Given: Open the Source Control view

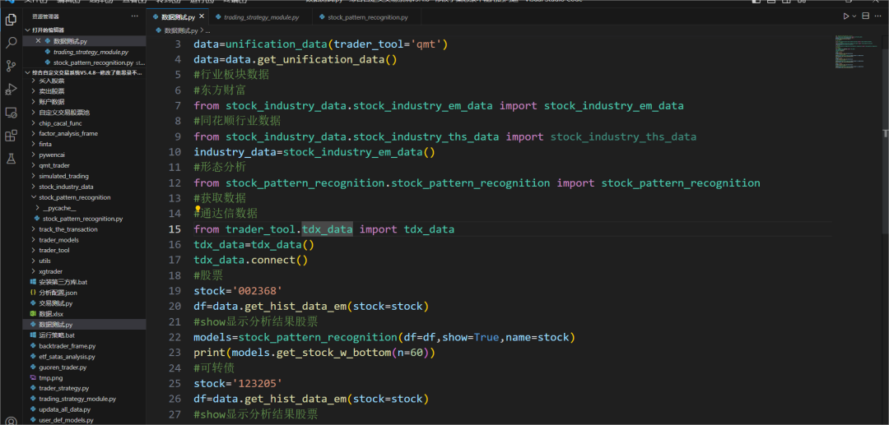Looking at the screenshot, I should pyautogui.click(x=11, y=67).
